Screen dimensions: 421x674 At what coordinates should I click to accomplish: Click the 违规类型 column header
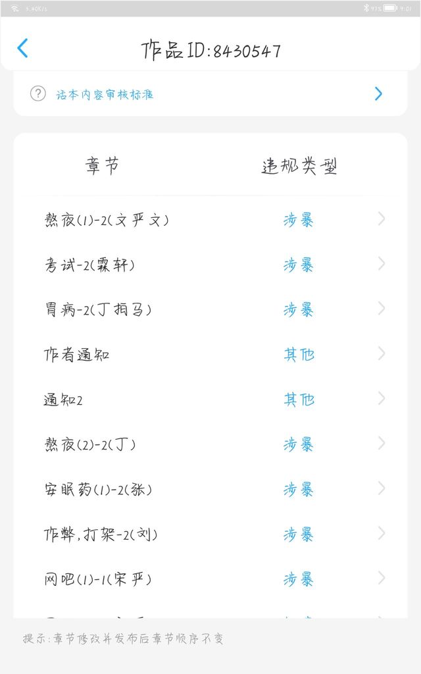pyautogui.click(x=299, y=167)
